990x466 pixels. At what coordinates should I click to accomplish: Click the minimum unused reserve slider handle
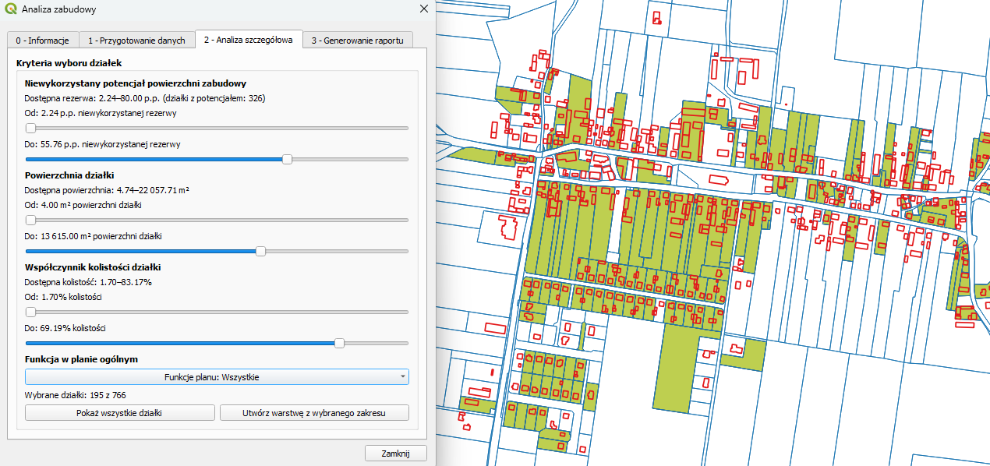pos(30,128)
